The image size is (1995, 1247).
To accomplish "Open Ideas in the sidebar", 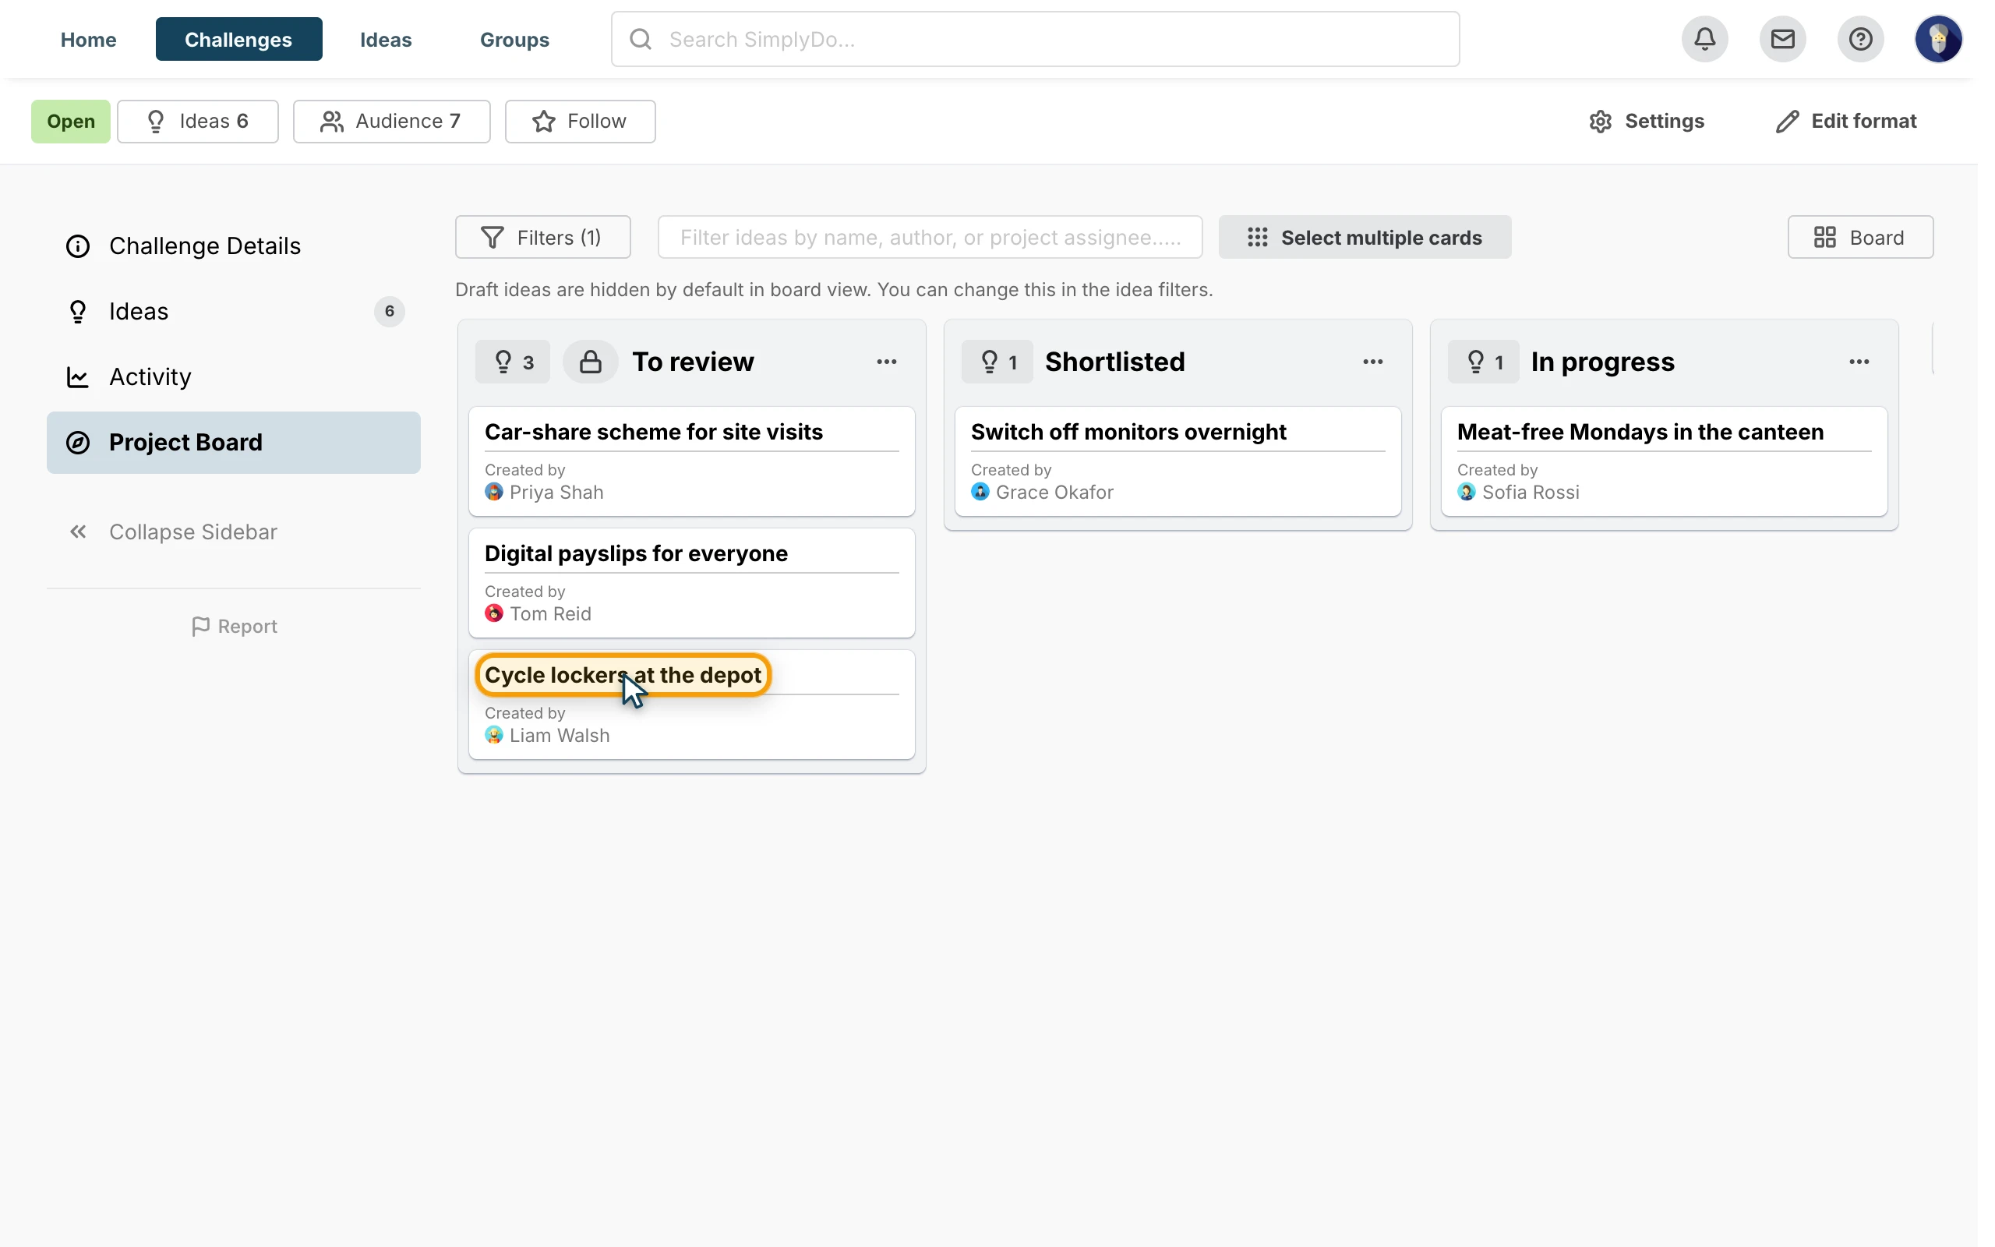I will point(233,311).
